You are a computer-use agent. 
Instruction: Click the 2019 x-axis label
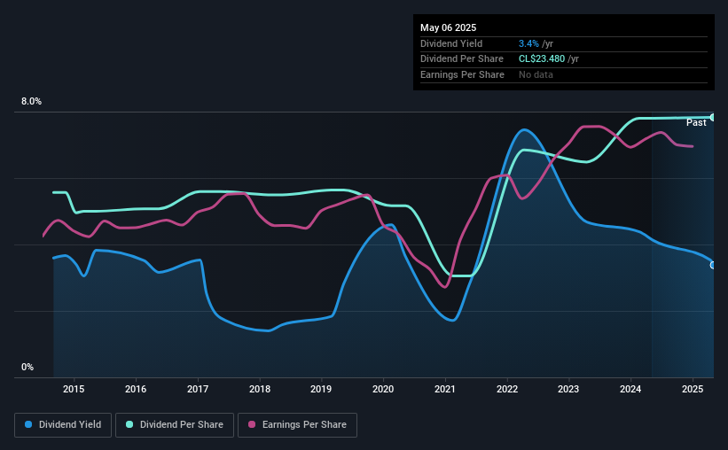[x=321, y=389]
